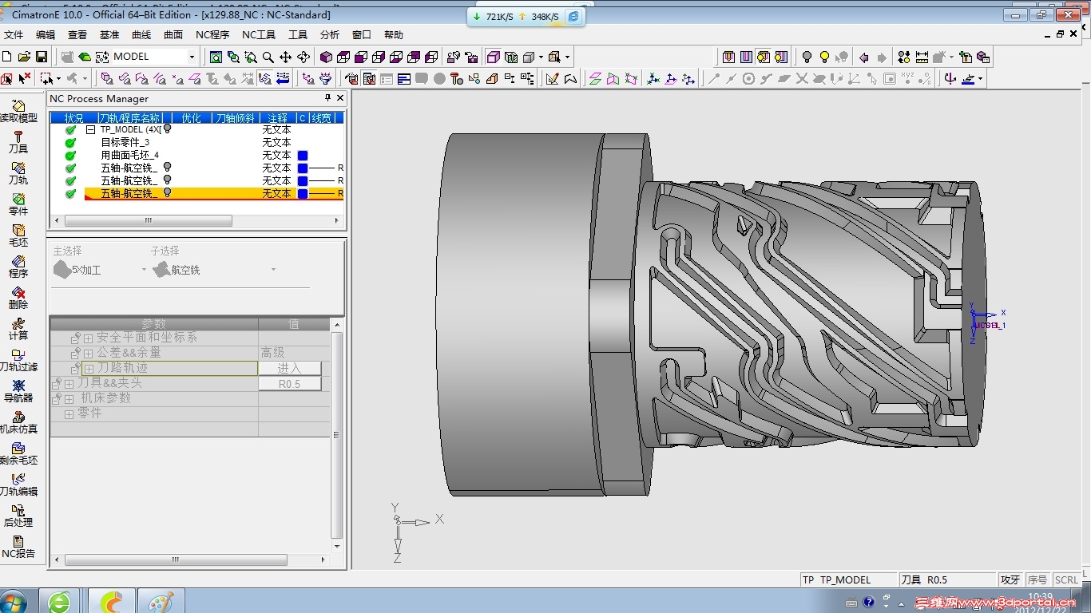Open the 剩余毛坯 (remaining stock) tool
The image size is (1091, 613).
point(18,453)
